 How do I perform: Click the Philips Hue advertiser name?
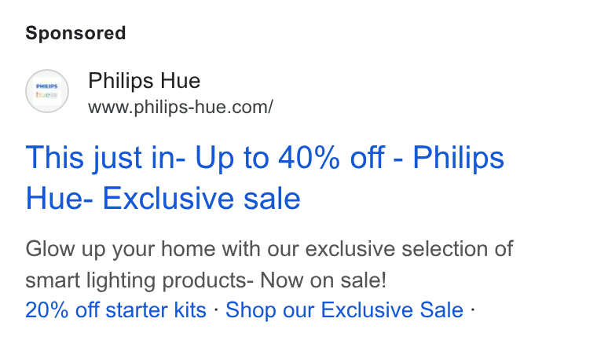coord(144,81)
